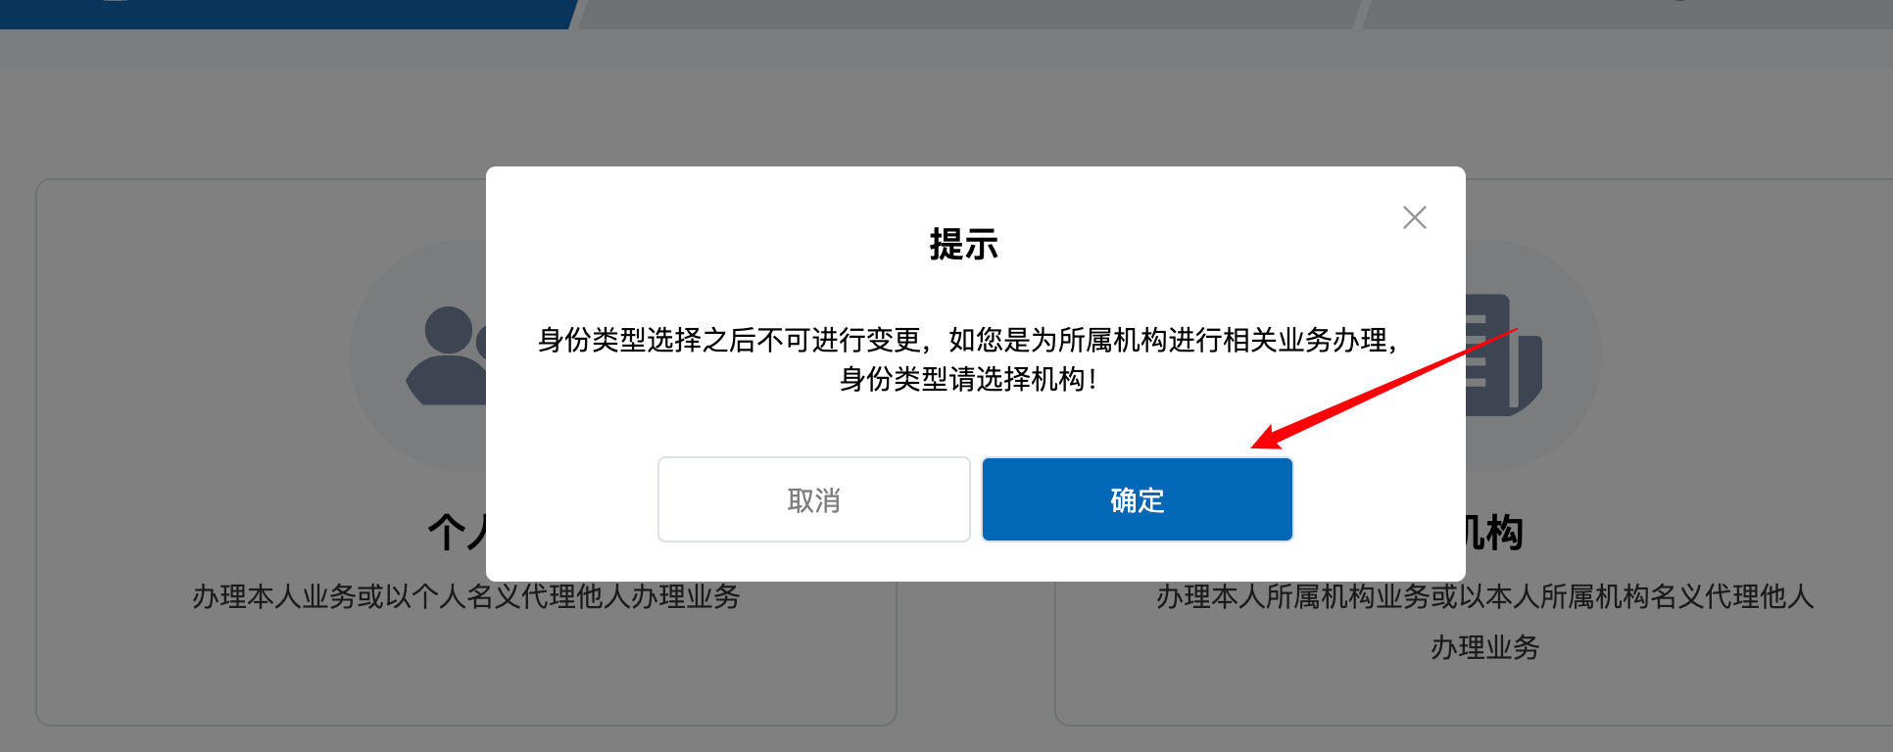Screen dimensions: 1893x752
Task: Click the 身份类型请选择机构 message line
Action: [968, 379]
